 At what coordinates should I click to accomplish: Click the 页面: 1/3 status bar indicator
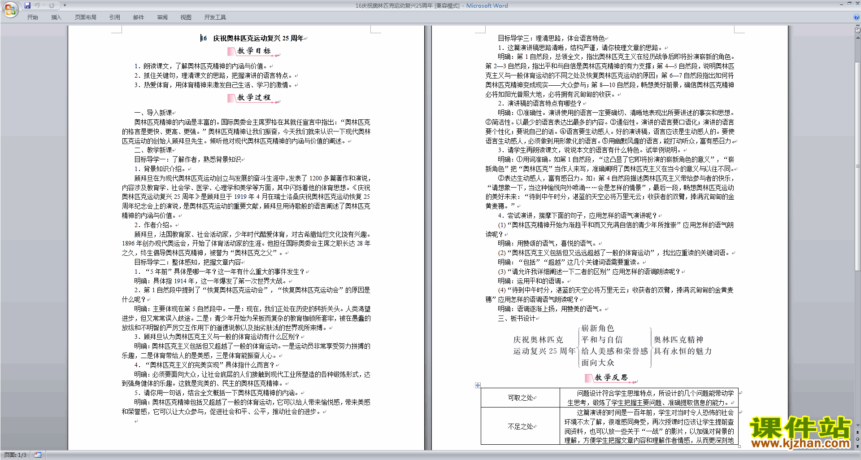click(x=15, y=455)
